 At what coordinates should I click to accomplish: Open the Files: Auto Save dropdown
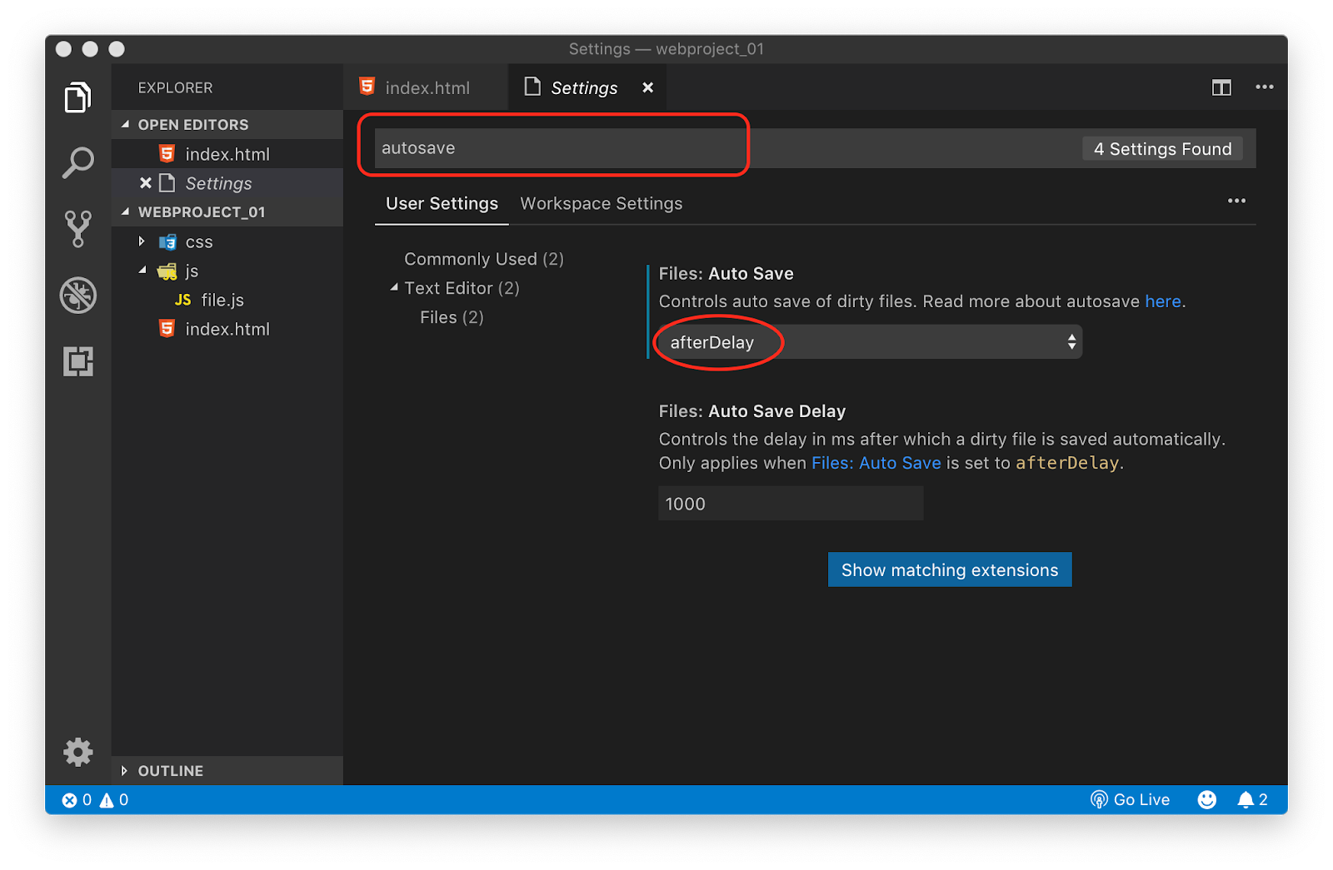point(868,341)
